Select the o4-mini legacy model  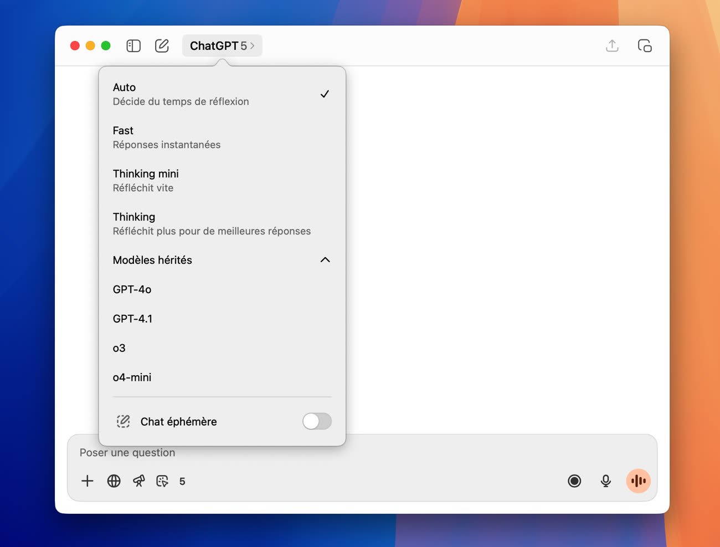222,377
